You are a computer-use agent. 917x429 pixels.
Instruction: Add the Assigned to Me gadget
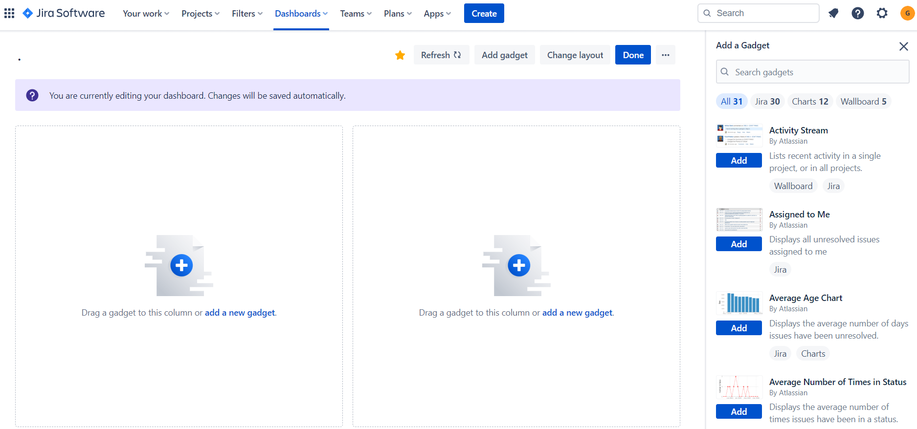coord(739,244)
